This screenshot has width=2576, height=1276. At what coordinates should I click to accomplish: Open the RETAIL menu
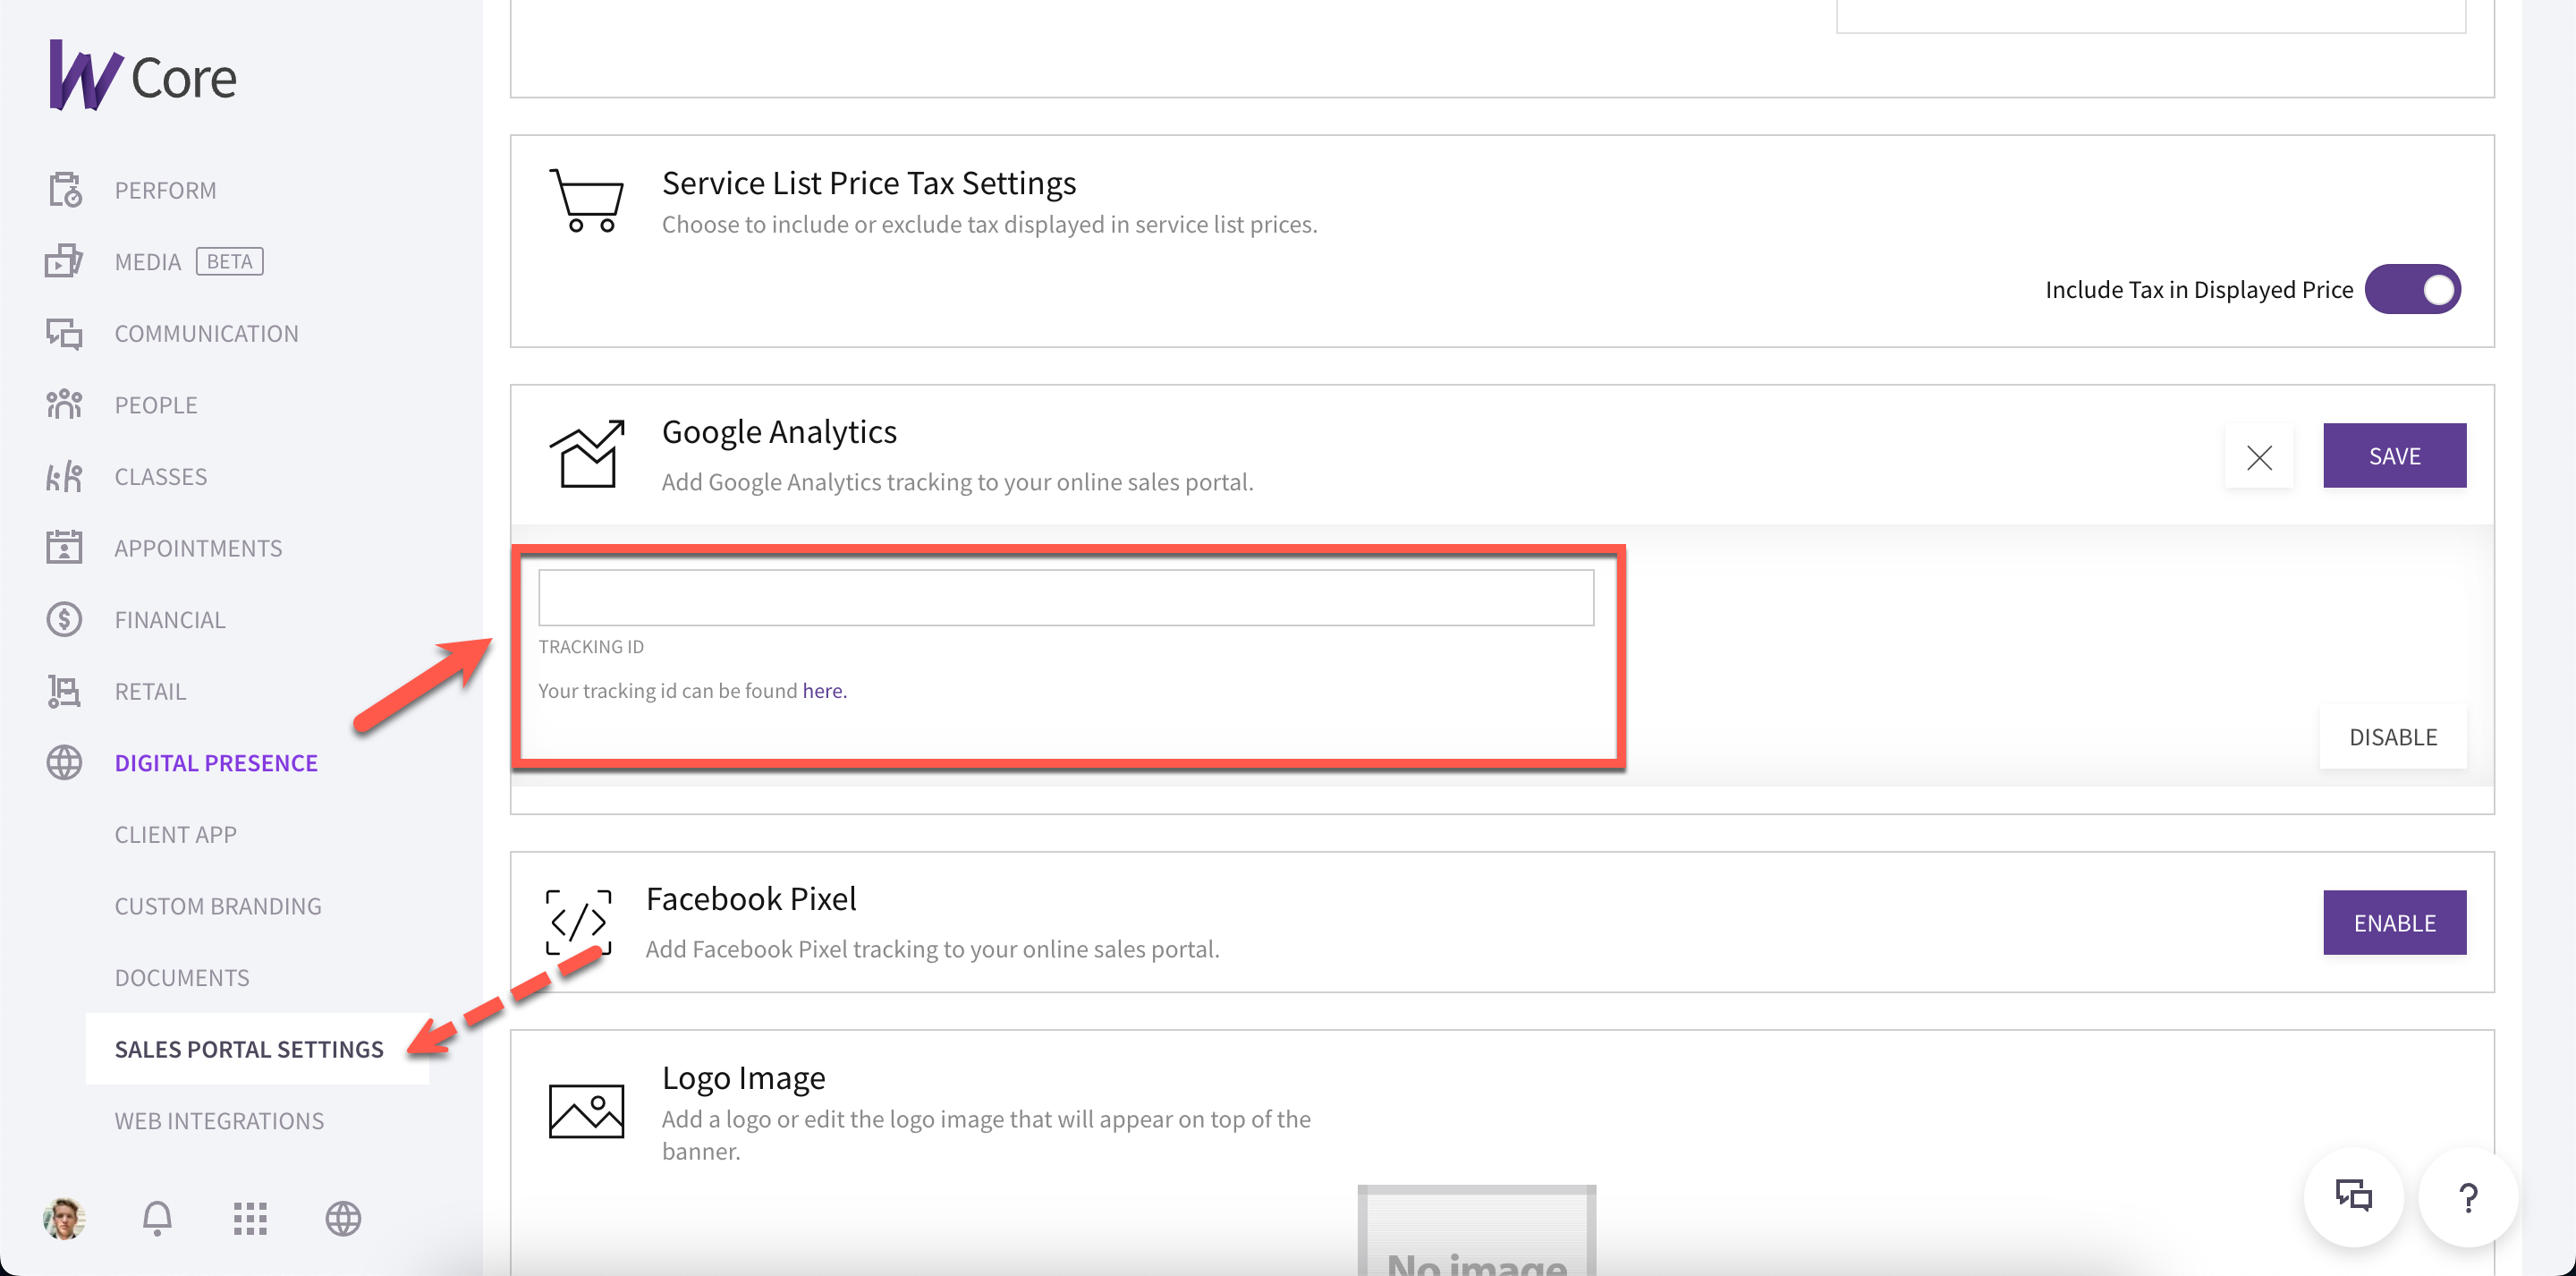pyautogui.click(x=150, y=691)
